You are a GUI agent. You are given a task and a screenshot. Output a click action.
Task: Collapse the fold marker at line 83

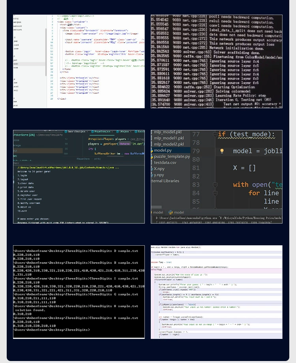[x=215, y=185]
